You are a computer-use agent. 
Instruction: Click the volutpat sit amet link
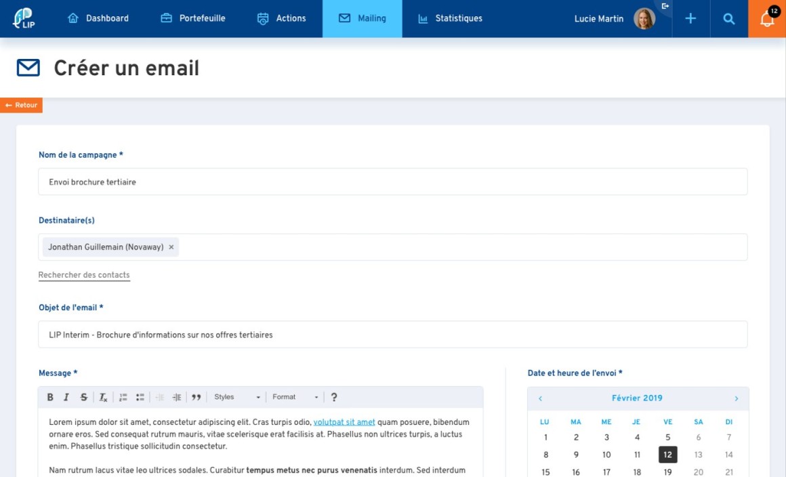(x=344, y=422)
